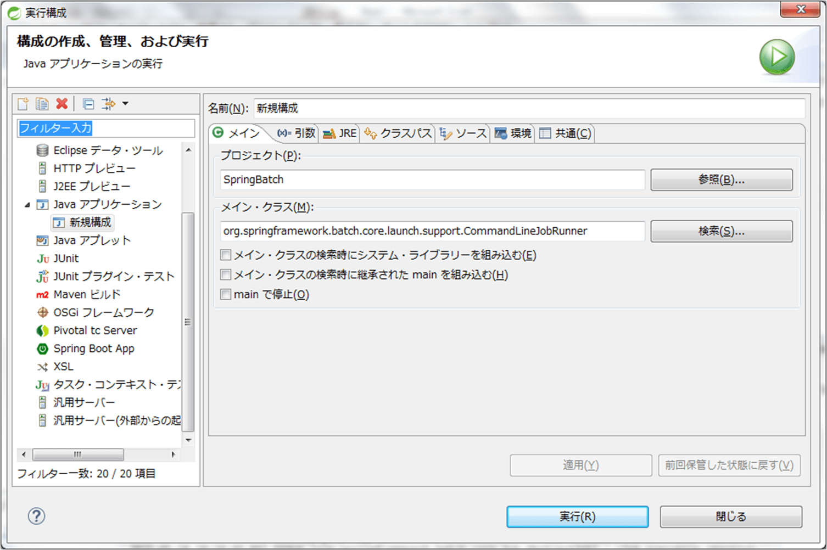This screenshot has height=550, width=827.
Task: Click the new launch configuration icon
Action: pos(23,104)
